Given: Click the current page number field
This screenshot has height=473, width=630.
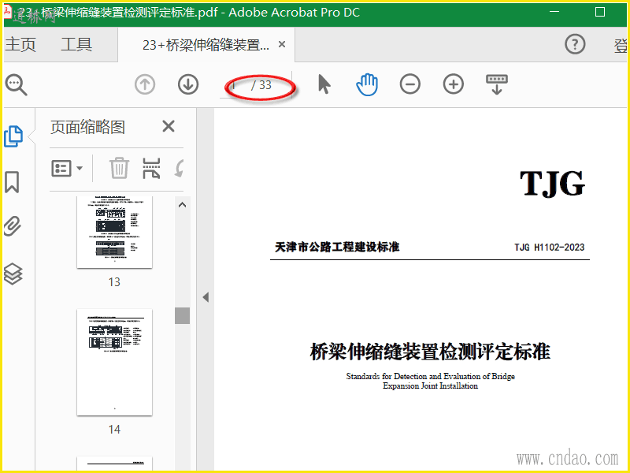Looking at the screenshot, I should pos(234,85).
